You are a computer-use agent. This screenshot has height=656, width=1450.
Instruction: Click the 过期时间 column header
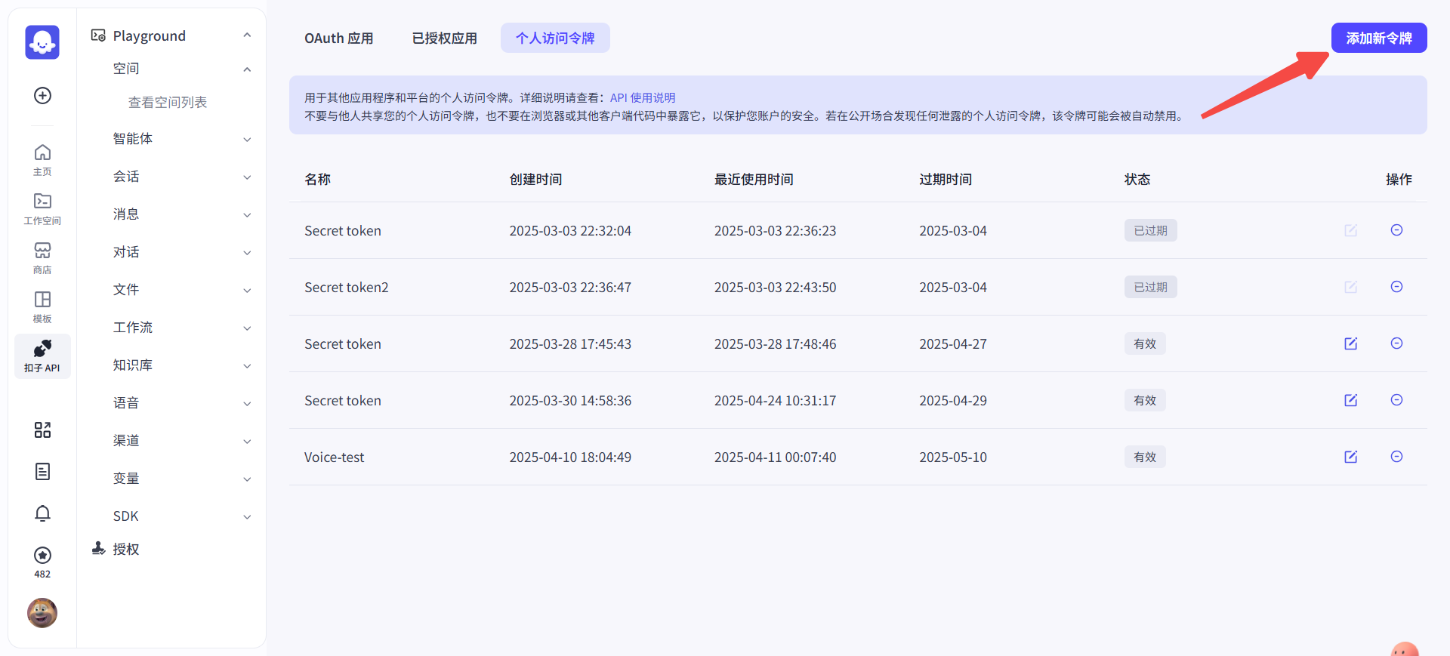point(946,179)
